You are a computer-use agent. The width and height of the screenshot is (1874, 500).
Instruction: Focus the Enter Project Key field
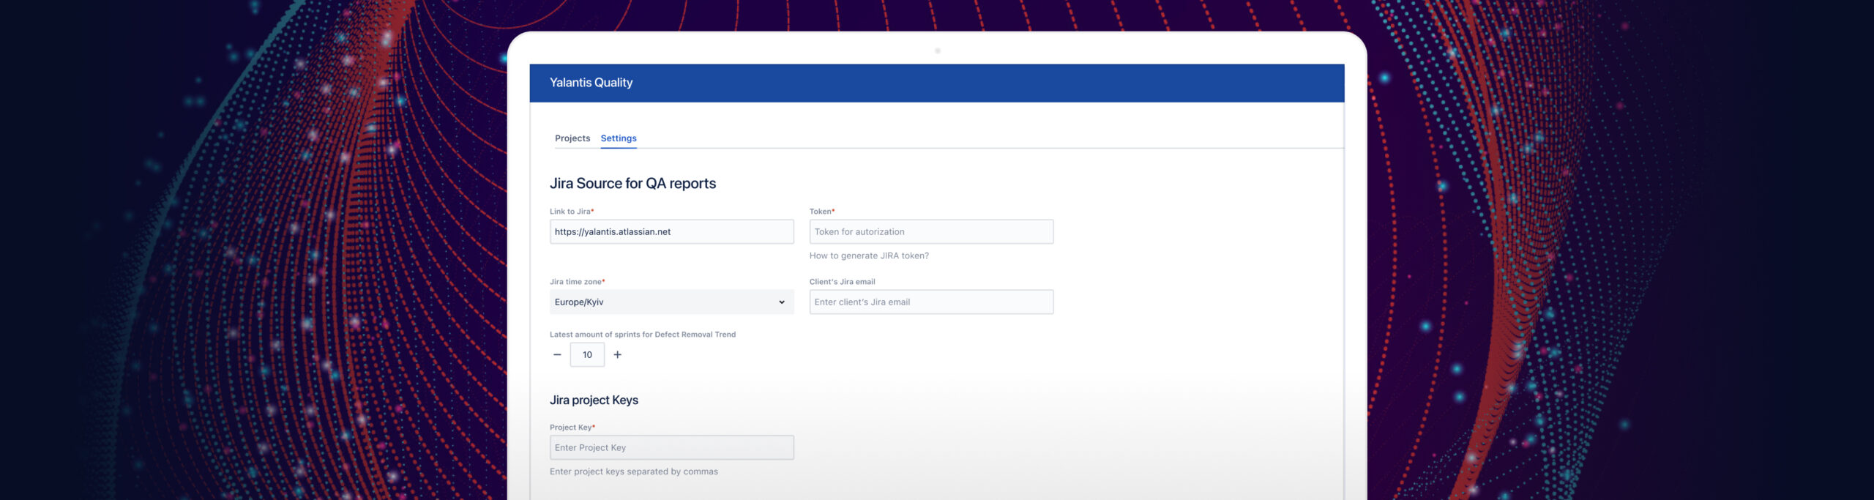coord(671,448)
